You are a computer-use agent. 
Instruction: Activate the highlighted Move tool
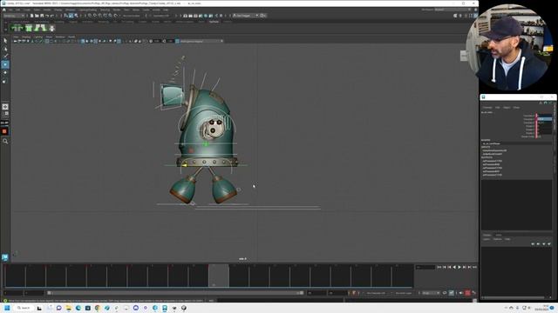tap(5, 64)
